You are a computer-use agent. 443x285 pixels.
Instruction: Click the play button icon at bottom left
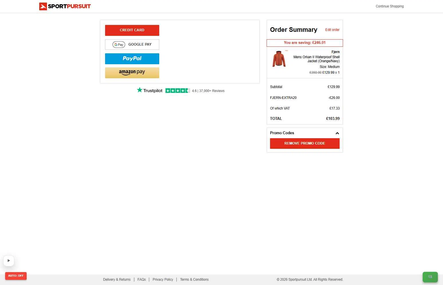tap(9, 261)
